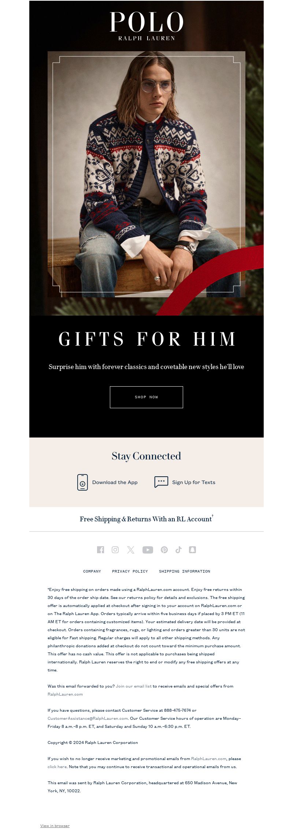Click the phone download app icon
Screen dimensions: 293x834
[x=82, y=482]
